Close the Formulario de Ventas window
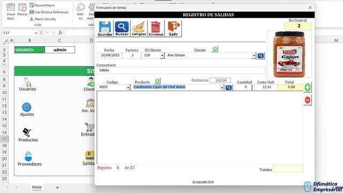Image resolution: width=343 pixels, height=193 pixels. tap(310, 8)
